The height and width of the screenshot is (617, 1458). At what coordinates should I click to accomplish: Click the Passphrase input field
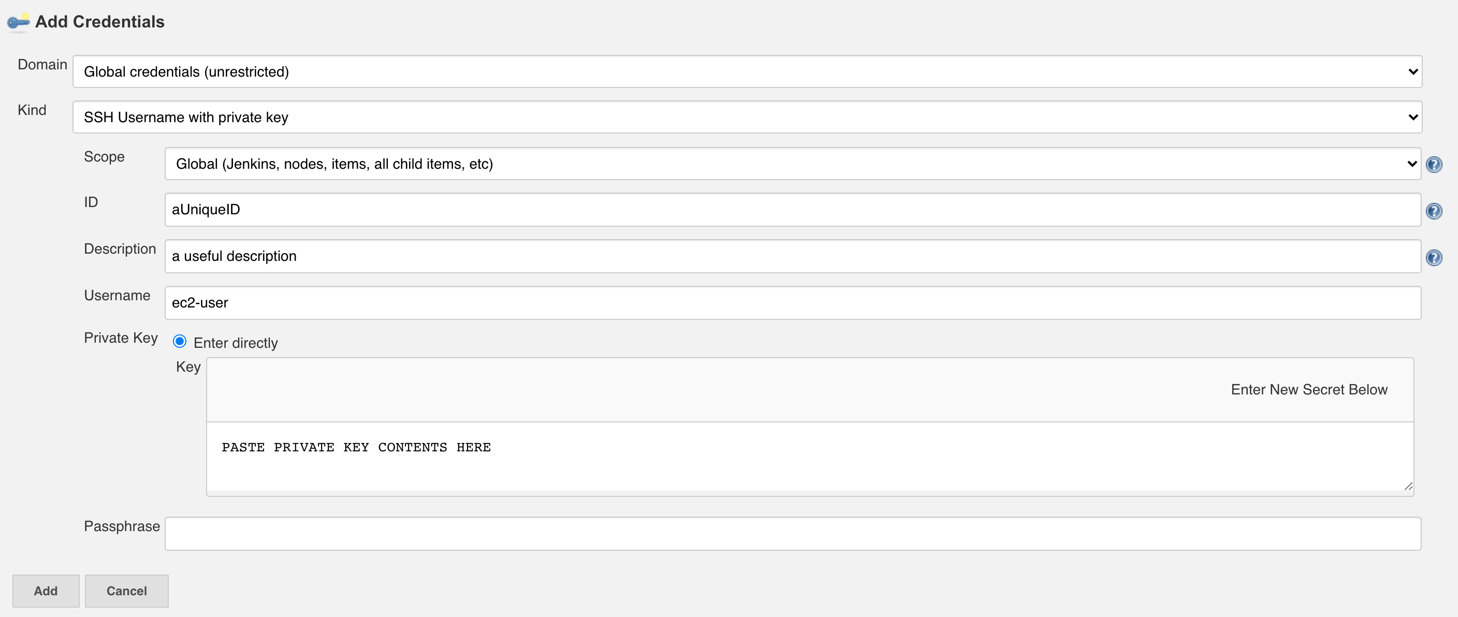pyautogui.click(x=792, y=533)
